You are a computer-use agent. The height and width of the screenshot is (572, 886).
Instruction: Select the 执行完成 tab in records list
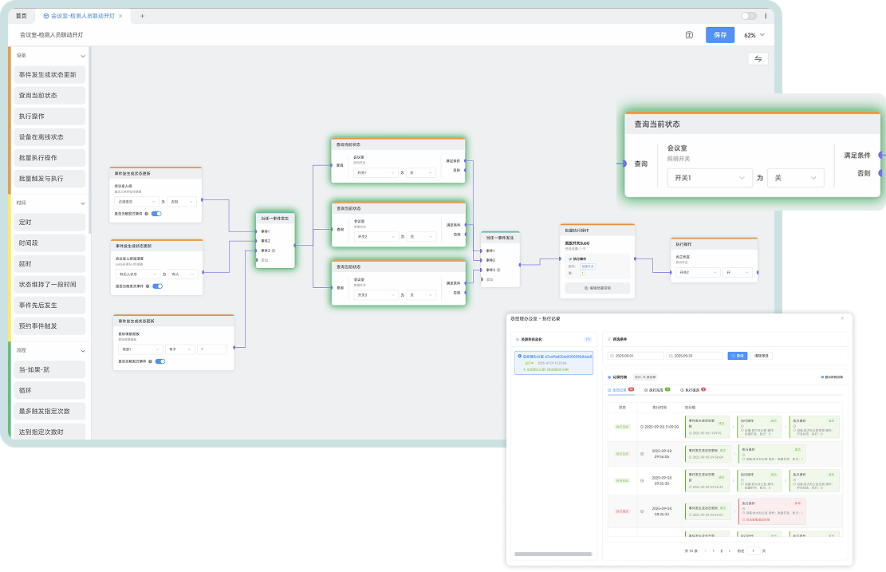[656, 390]
